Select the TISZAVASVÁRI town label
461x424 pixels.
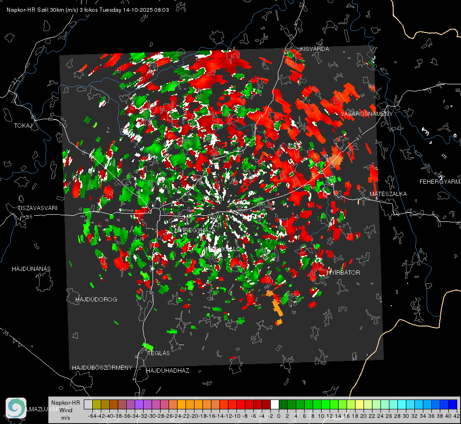tap(38, 208)
